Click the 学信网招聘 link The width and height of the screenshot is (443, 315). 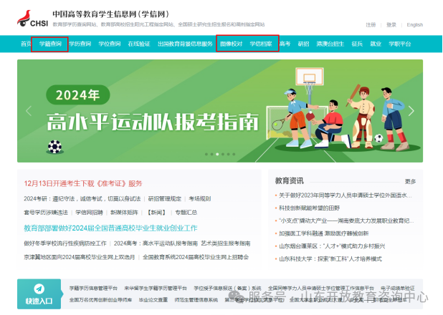(90, 212)
